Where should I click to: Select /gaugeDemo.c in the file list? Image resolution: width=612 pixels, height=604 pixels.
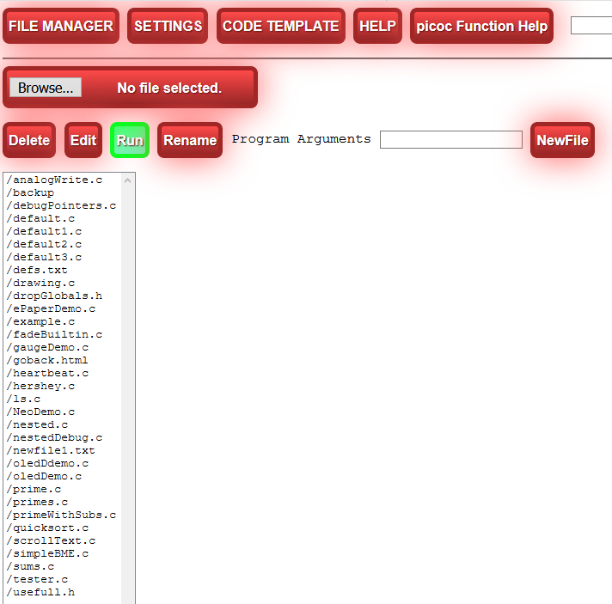(x=63, y=347)
